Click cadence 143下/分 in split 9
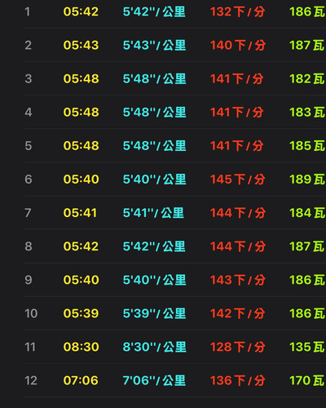The height and width of the screenshot is (408, 326). point(238,280)
